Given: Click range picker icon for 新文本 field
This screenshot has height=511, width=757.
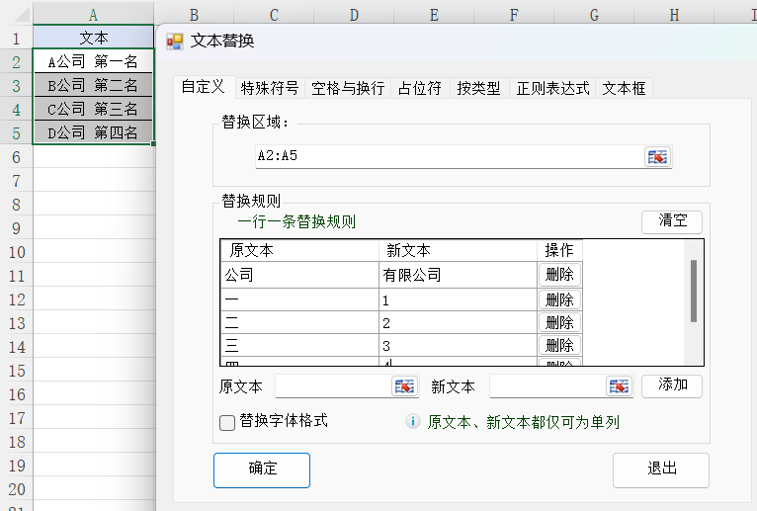Looking at the screenshot, I should tap(619, 386).
